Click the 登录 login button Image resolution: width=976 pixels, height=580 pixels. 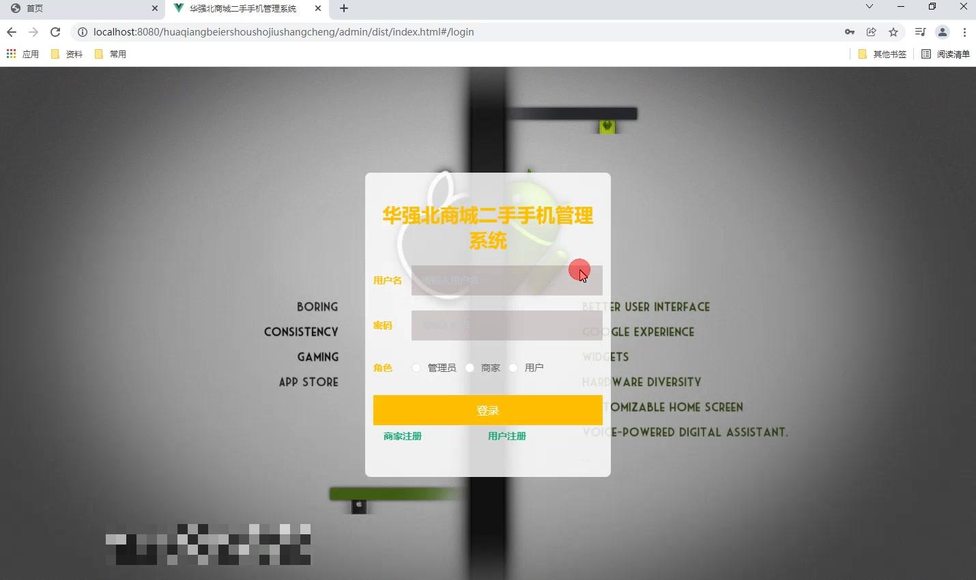click(487, 410)
